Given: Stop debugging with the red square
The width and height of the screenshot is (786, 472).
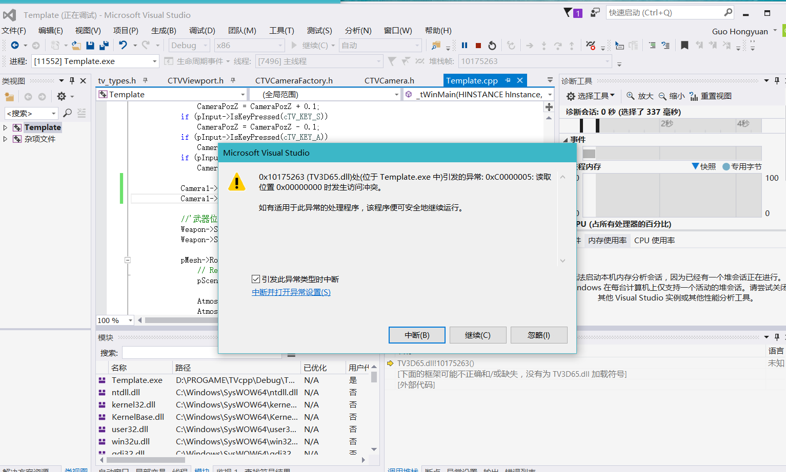Looking at the screenshot, I should 478,46.
